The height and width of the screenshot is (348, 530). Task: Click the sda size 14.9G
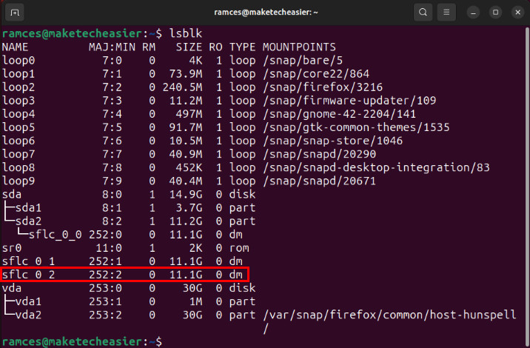click(x=186, y=195)
